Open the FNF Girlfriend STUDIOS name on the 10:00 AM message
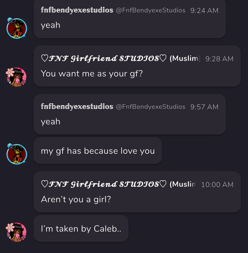 click(104, 184)
